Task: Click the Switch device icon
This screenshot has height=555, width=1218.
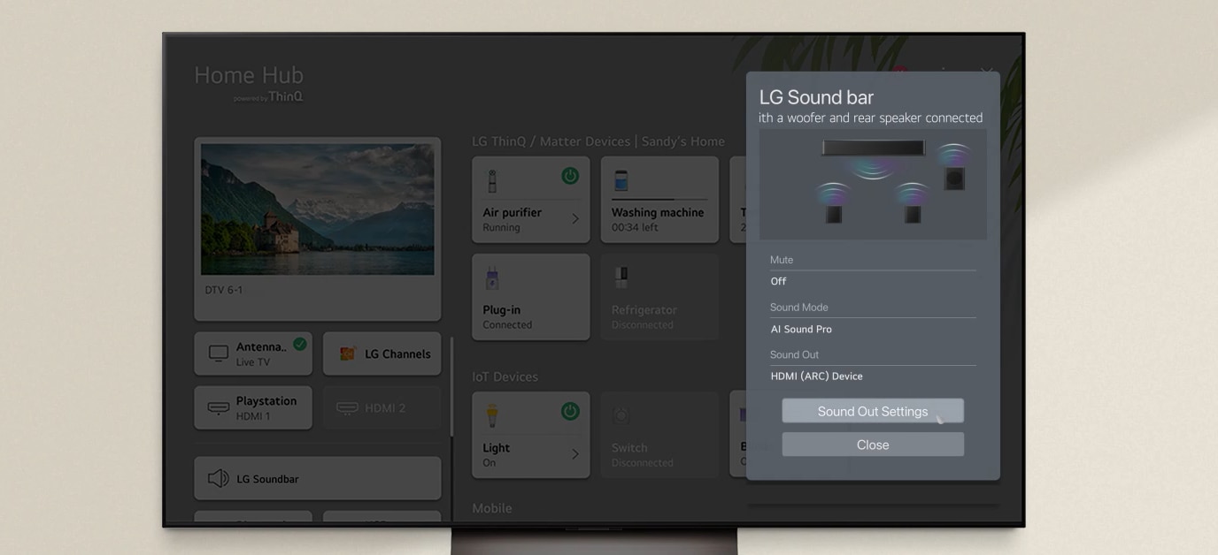Action: 621,415
